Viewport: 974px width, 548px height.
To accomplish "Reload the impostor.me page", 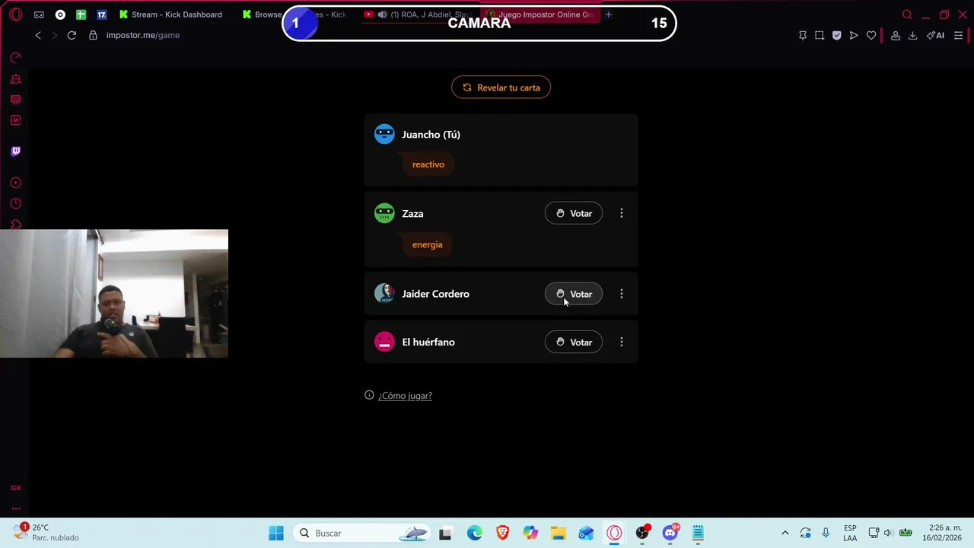I will [72, 35].
